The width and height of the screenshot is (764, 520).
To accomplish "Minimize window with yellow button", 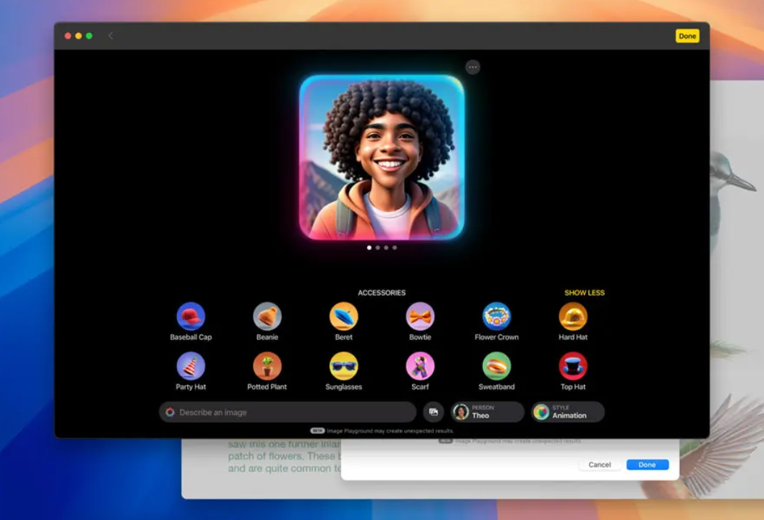I will [78, 36].
